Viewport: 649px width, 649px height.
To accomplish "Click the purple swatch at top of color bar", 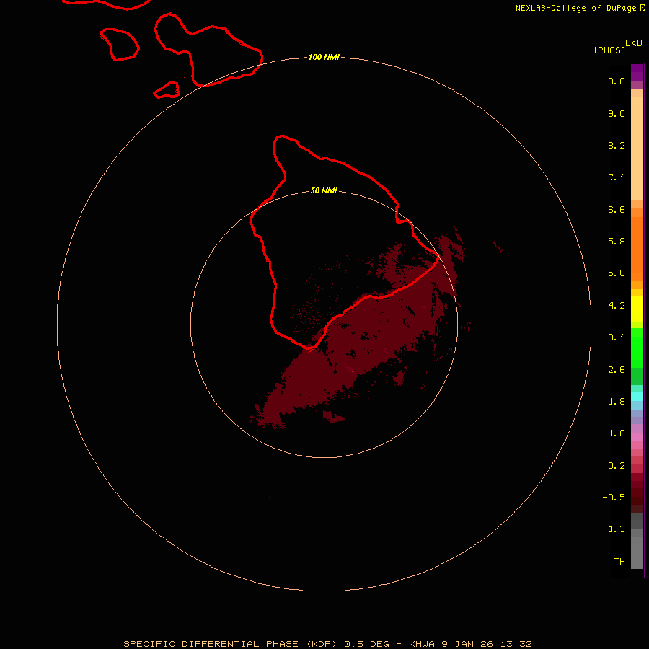I will (637, 72).
